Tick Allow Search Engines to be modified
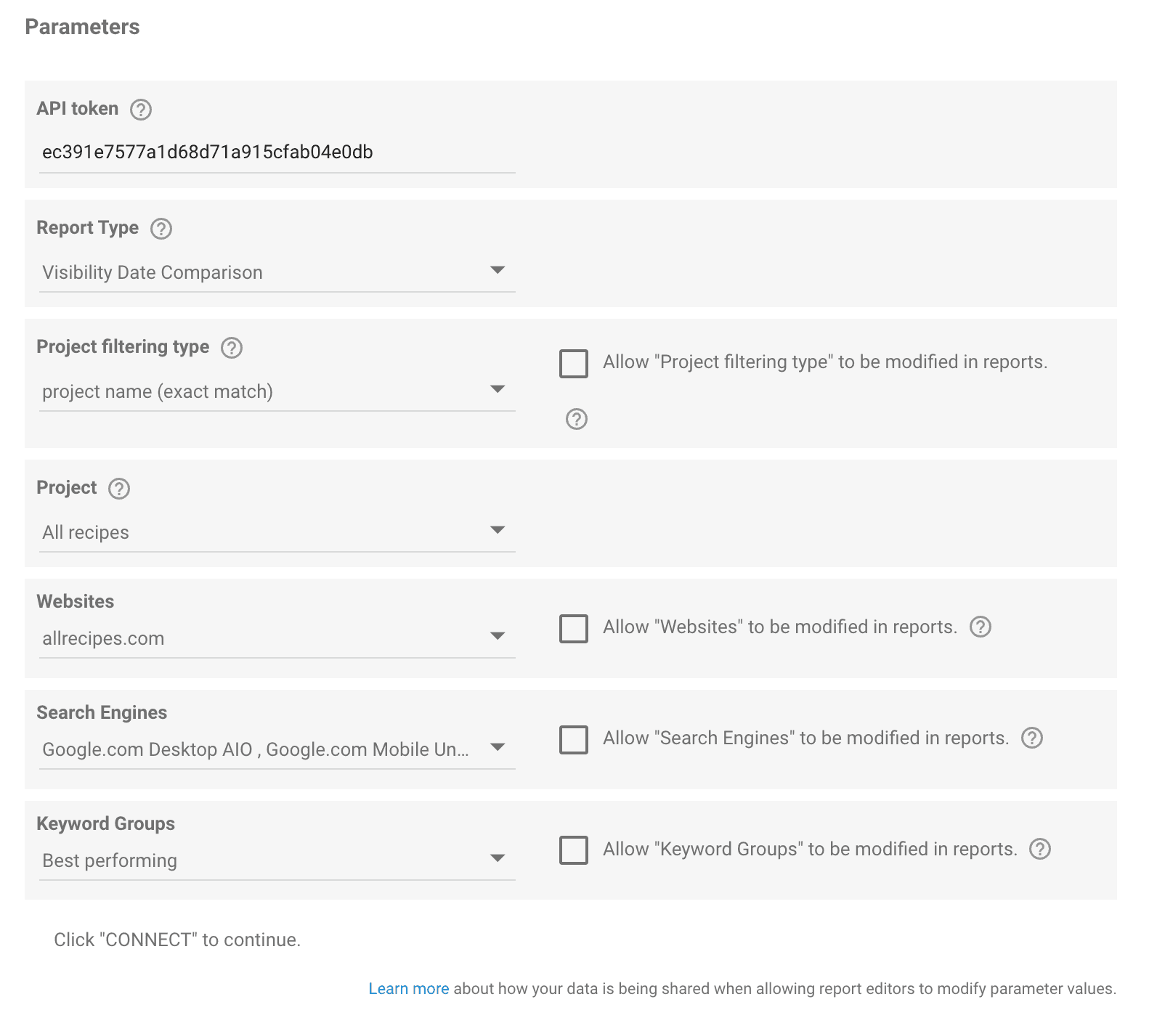The image size is (1165, 1018). pyautogui.click(x=574, y=739)
